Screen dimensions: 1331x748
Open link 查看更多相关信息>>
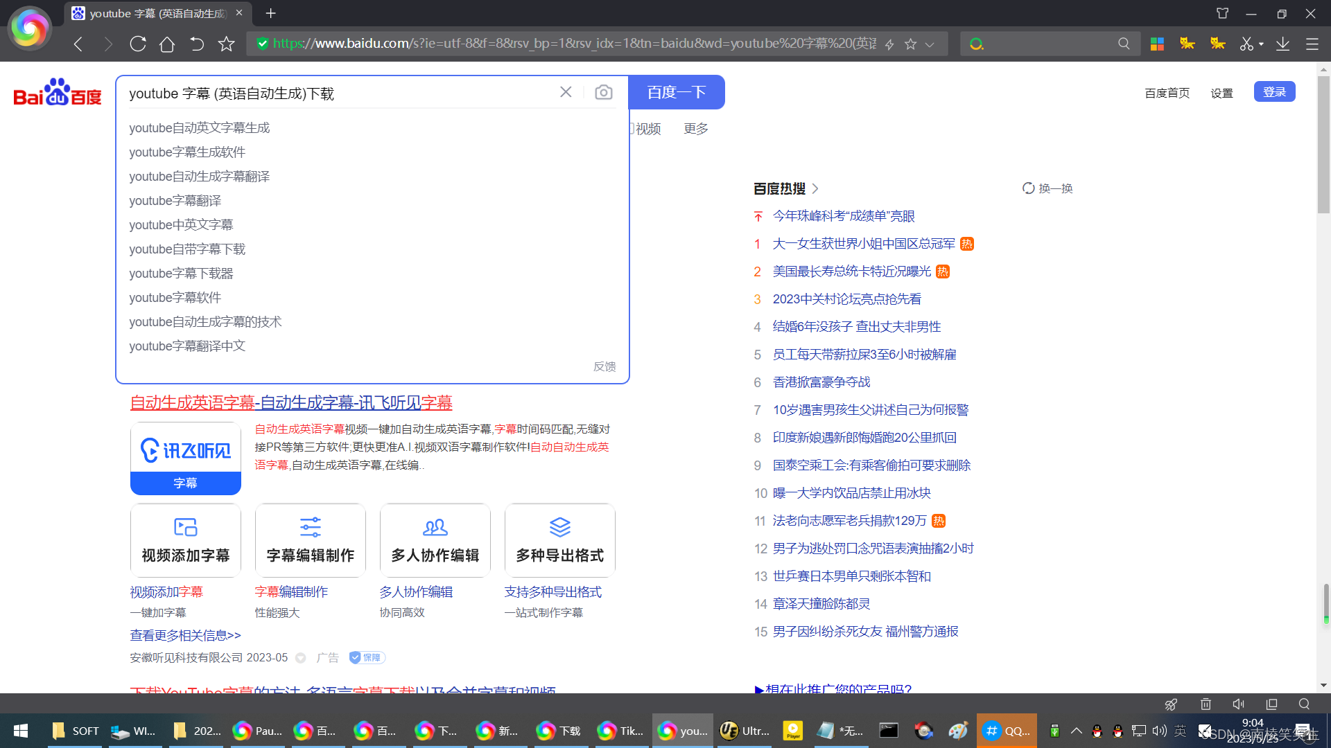click(x=185, y=635)
